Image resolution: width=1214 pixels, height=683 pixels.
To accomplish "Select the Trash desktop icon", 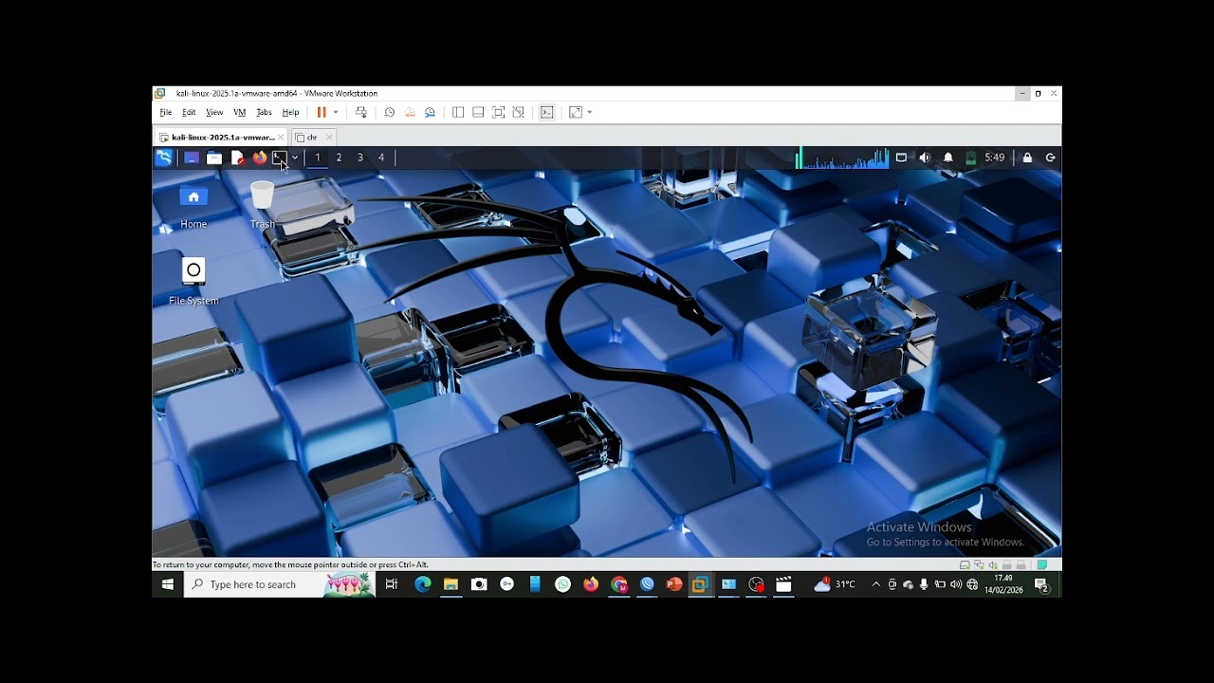I will (262, 206).
